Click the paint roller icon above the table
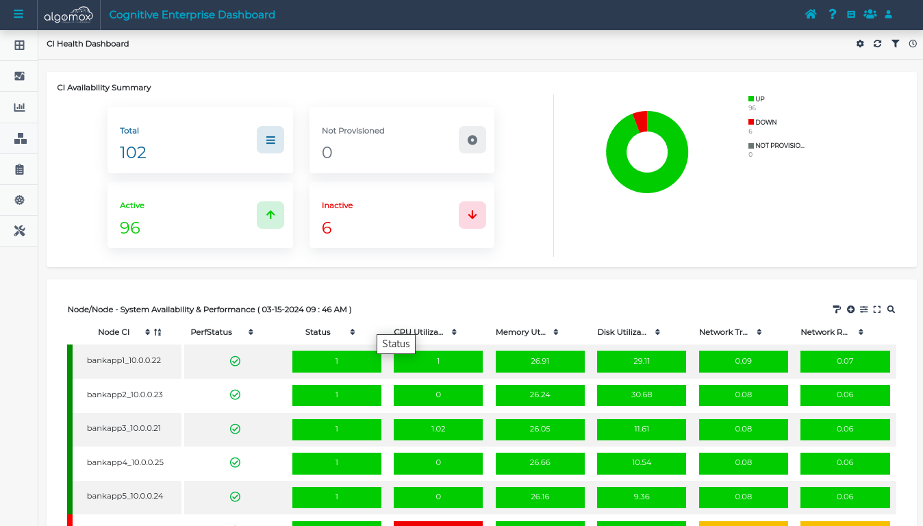Image resolution: width=923 pixels, height=526 pixels. pyautogui.click(x=837, y=310)
